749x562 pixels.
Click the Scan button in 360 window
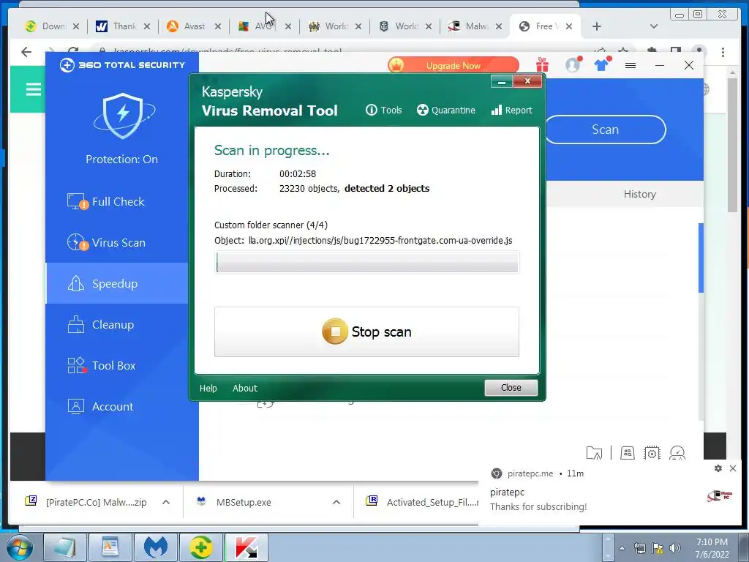[x=605, y=130]
